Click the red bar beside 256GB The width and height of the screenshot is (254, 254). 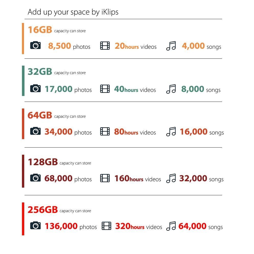pos(23,219)
